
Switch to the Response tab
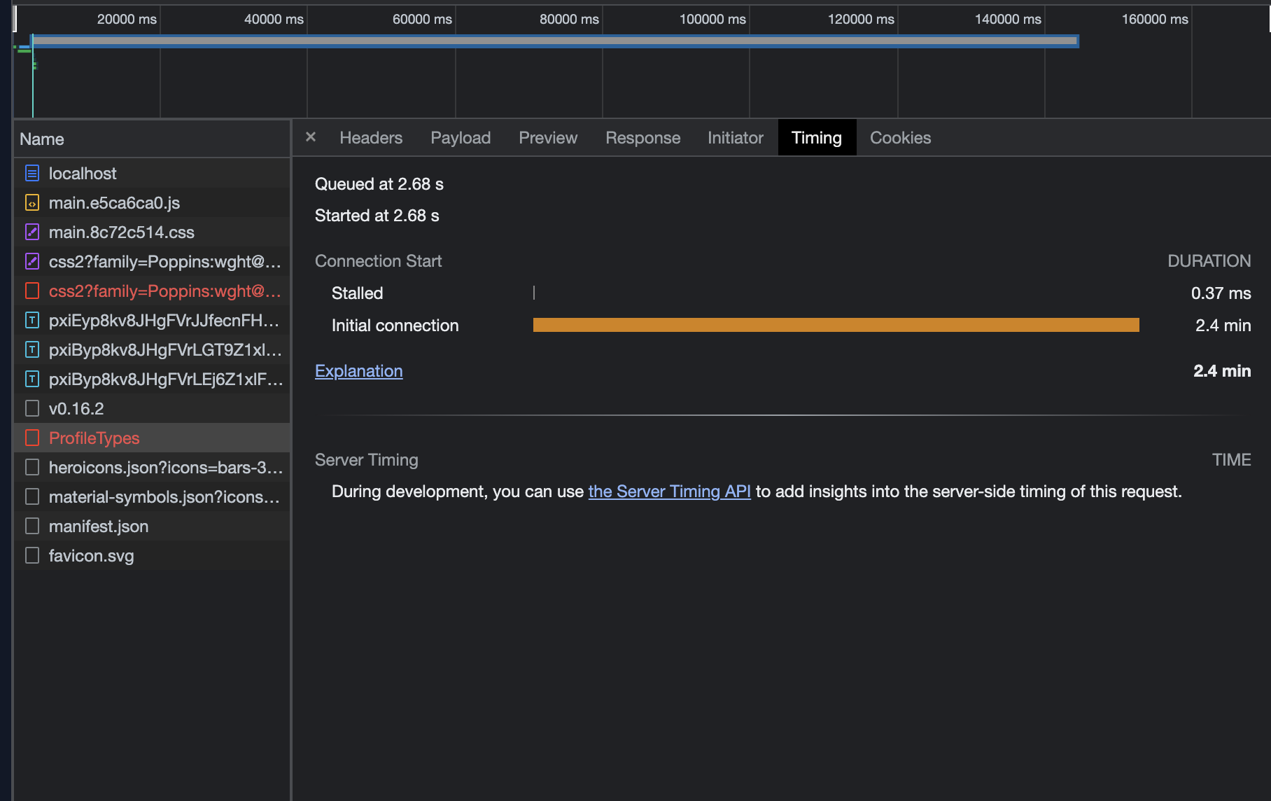(642, 137)
